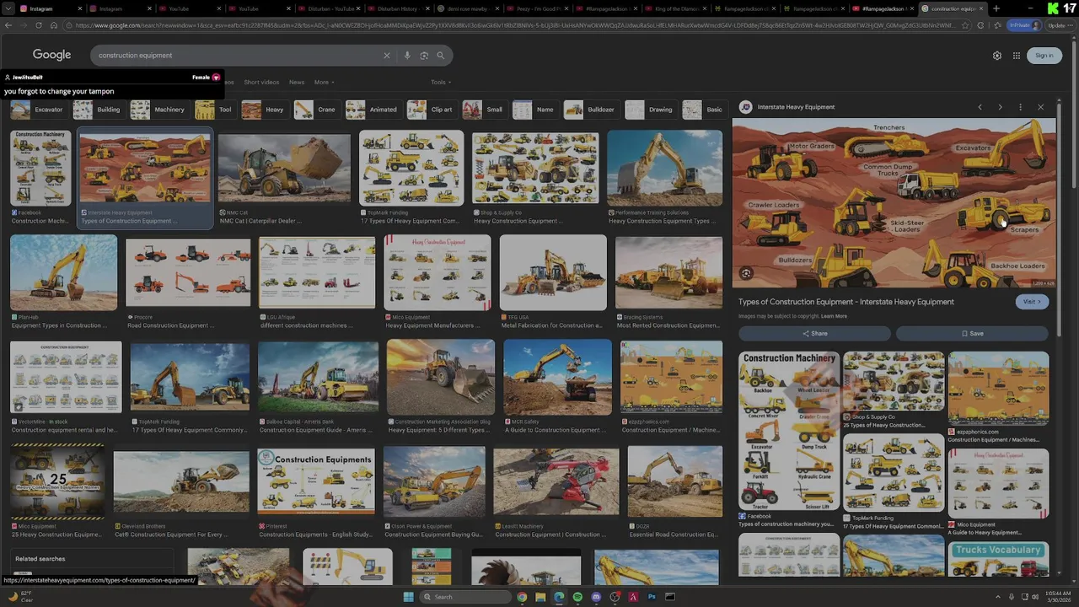Switch to the Peezy - I'm Good browser tab

click(x=539, y=8)
